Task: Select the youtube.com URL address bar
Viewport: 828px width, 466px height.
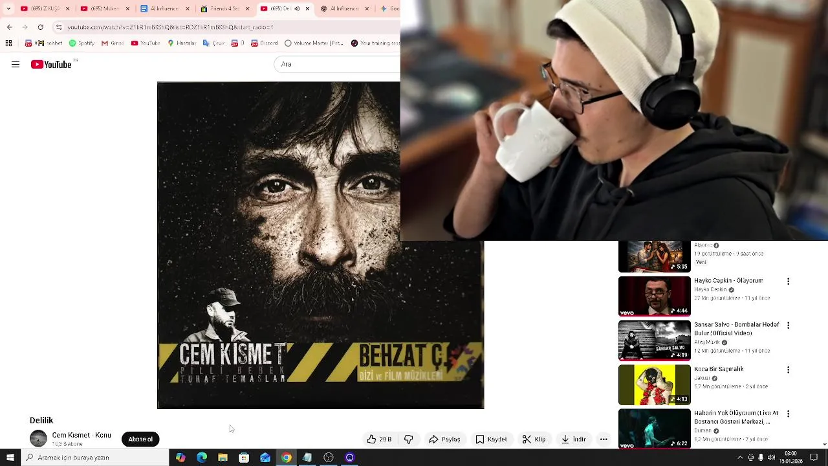Action: tap(226, 27)
